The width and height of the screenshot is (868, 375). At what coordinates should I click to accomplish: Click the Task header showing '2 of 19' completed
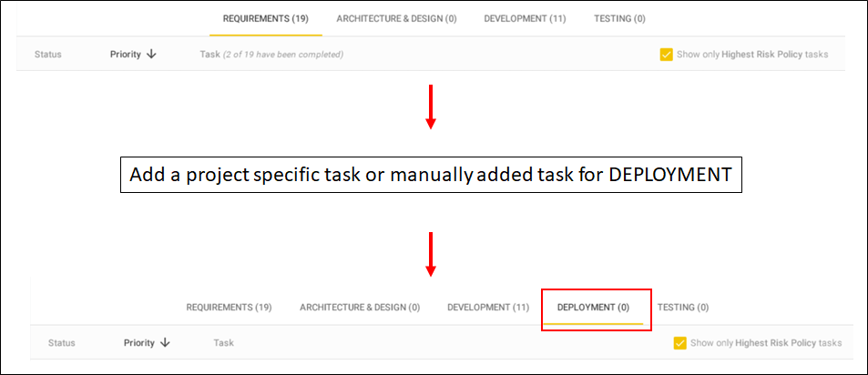pos(271,55)
